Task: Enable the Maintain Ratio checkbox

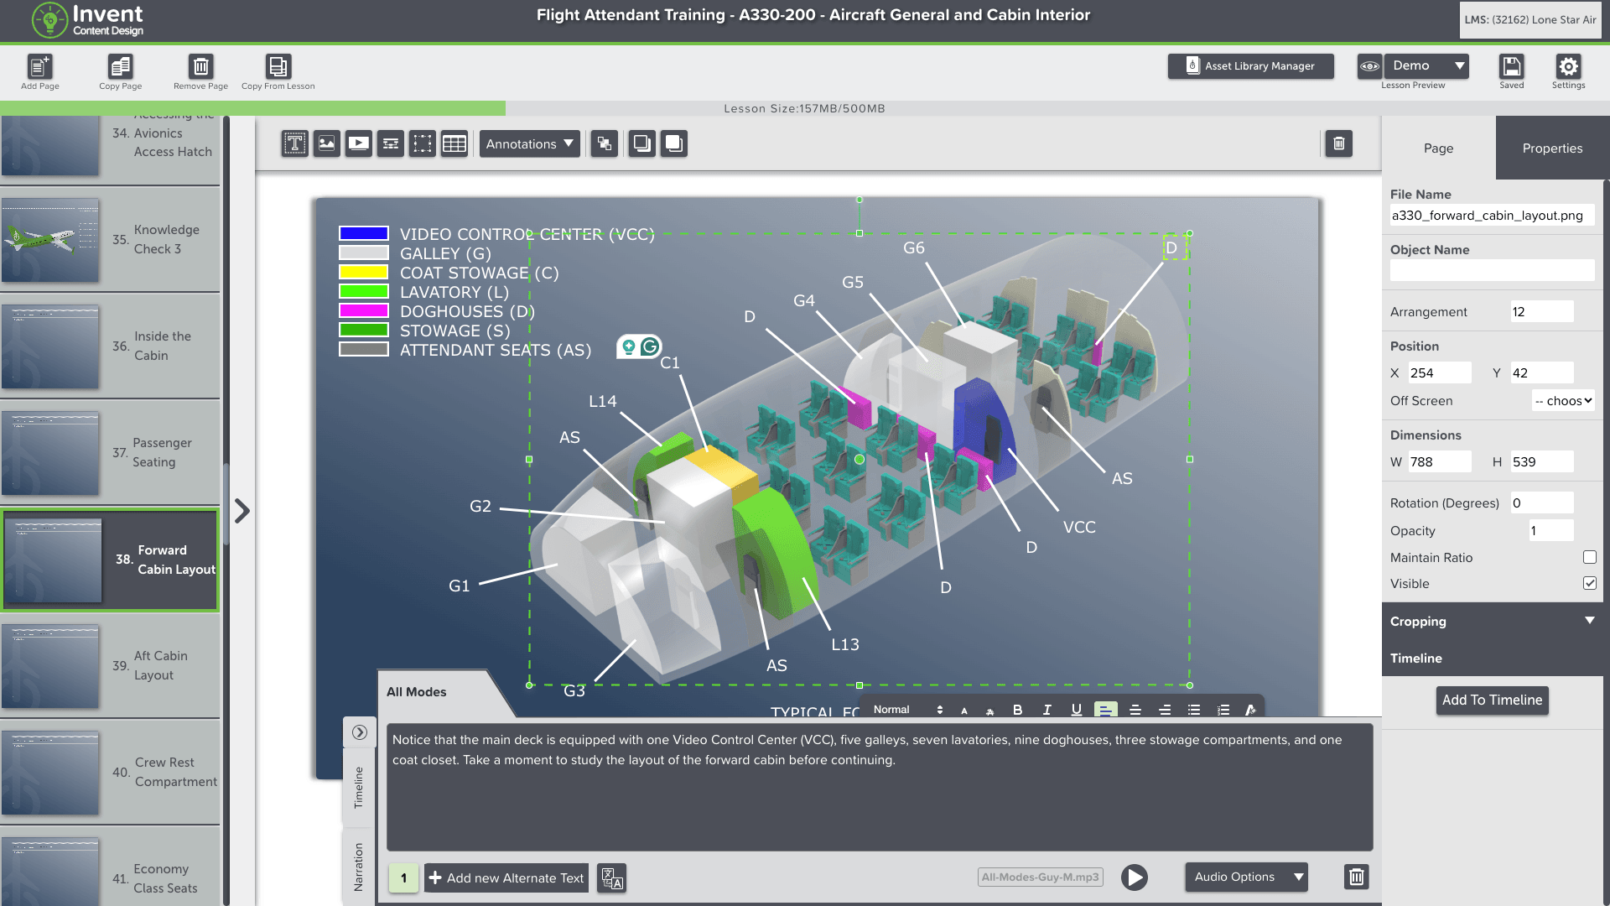Action: (1589, 557)
